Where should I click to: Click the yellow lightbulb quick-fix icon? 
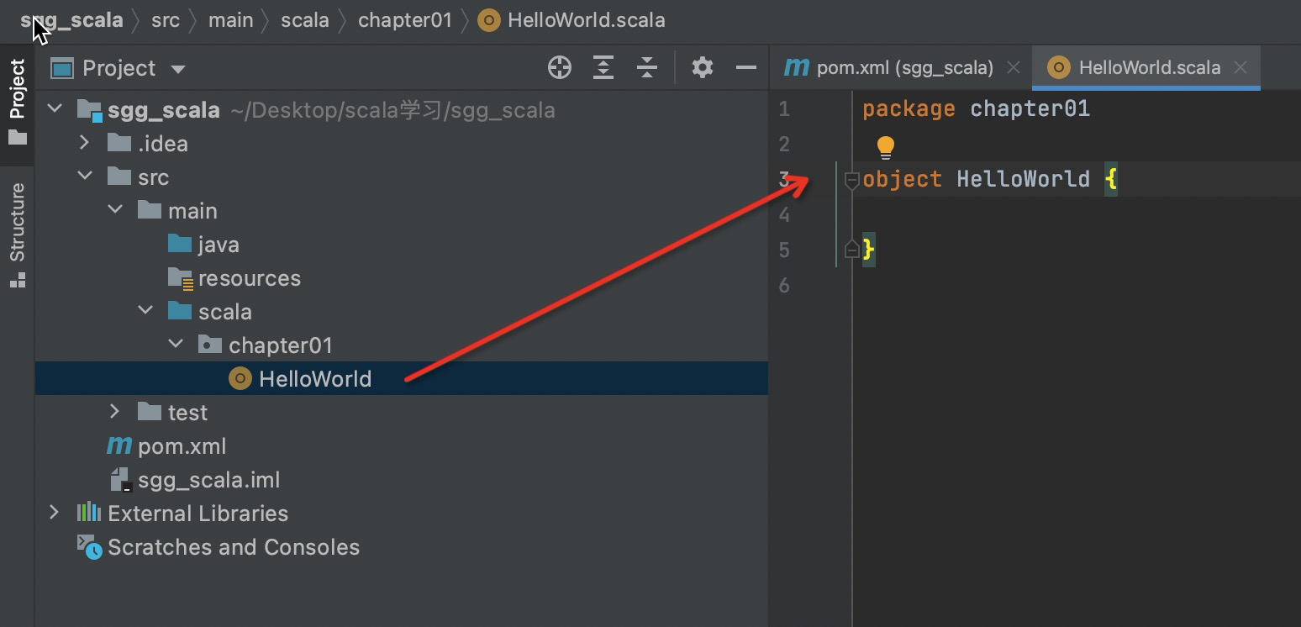pyautogui.click(x=886, y=148)
